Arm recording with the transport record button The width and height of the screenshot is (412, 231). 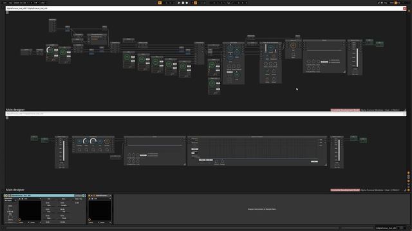[x=187, y=3]
